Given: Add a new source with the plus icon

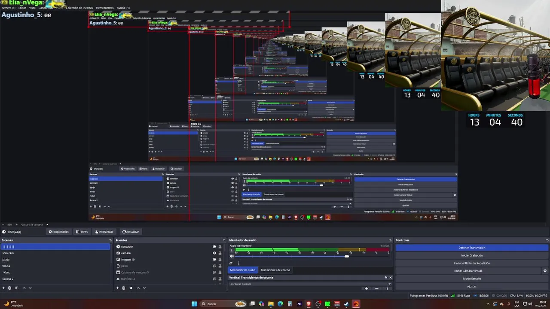Looking at the screenshot, I should coord(117,288).
